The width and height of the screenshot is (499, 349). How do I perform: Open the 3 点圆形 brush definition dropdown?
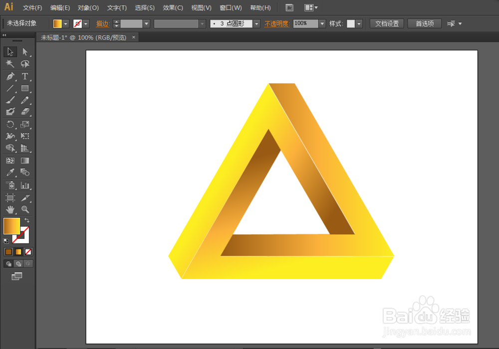[x=256, y=23]
